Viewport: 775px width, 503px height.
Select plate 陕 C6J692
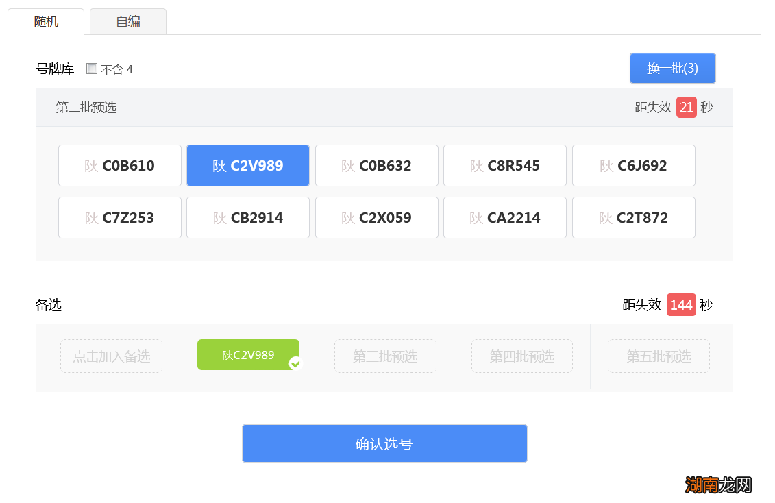point(634,166)
